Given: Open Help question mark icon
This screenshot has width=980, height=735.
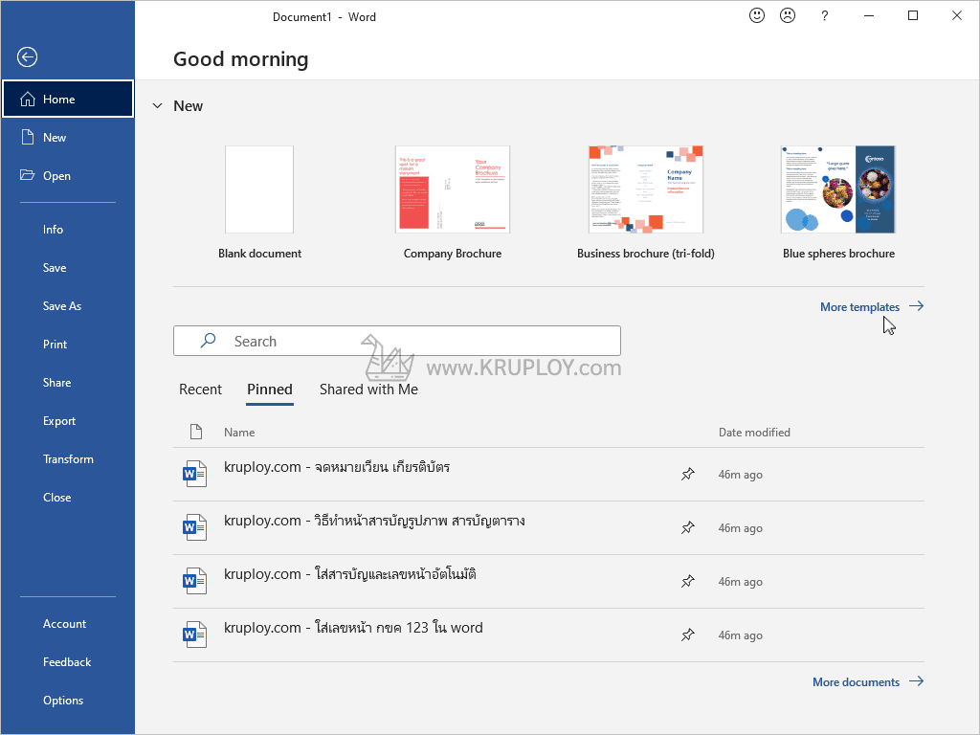Looking at the screenshot, I should pyautogui.click(x=824, y=16).
